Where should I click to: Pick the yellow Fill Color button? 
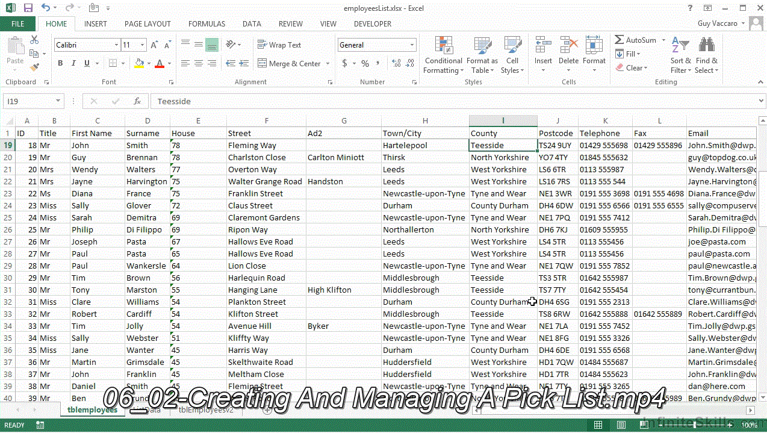point(139,63)
